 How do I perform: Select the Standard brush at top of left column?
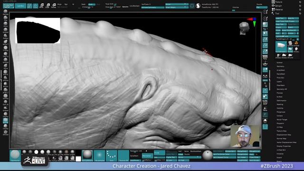tap(6, 12)
